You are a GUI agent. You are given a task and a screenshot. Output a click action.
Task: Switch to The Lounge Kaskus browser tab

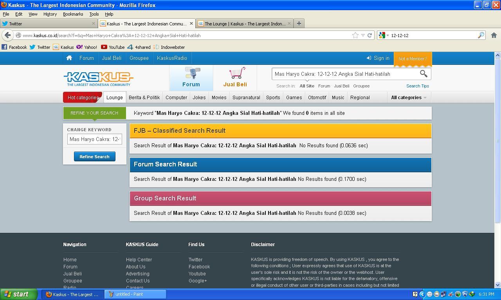coord(245,23)
